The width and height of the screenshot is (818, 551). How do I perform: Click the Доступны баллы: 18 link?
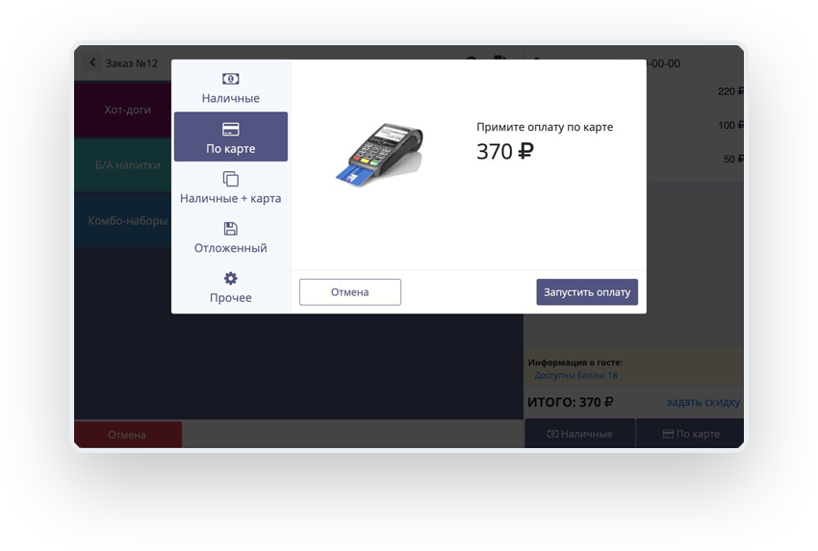[x=575, y=375]
